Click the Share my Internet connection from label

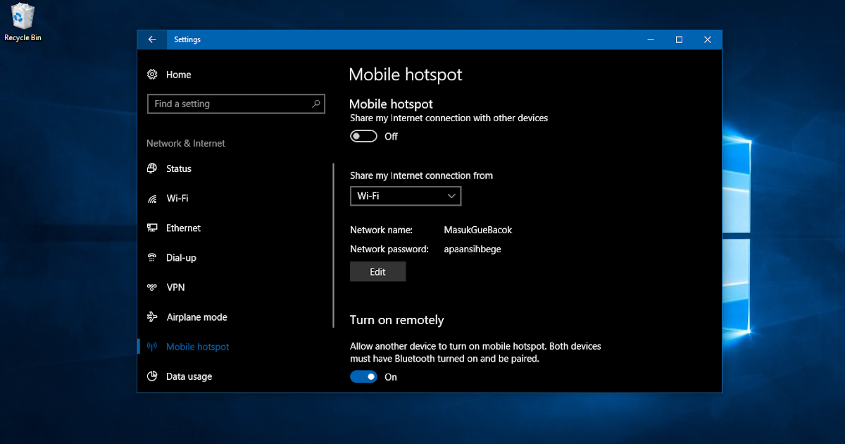pos(422,175)
